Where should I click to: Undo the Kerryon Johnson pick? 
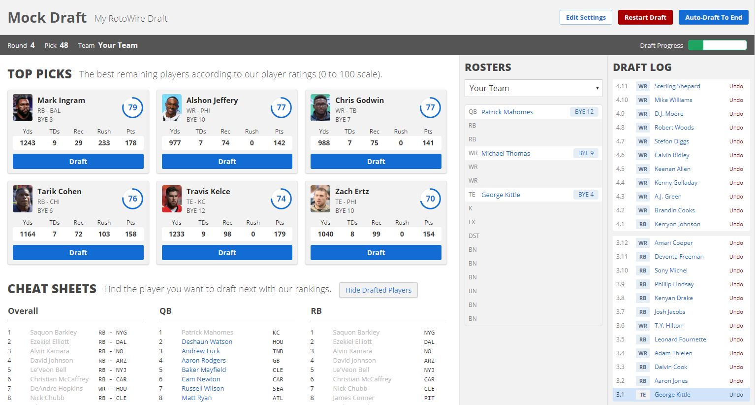click(736, 224)
